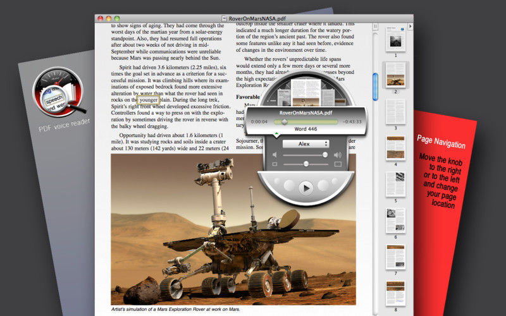Click the large round button left of Play
506x316 pixels.
[289, 185]
